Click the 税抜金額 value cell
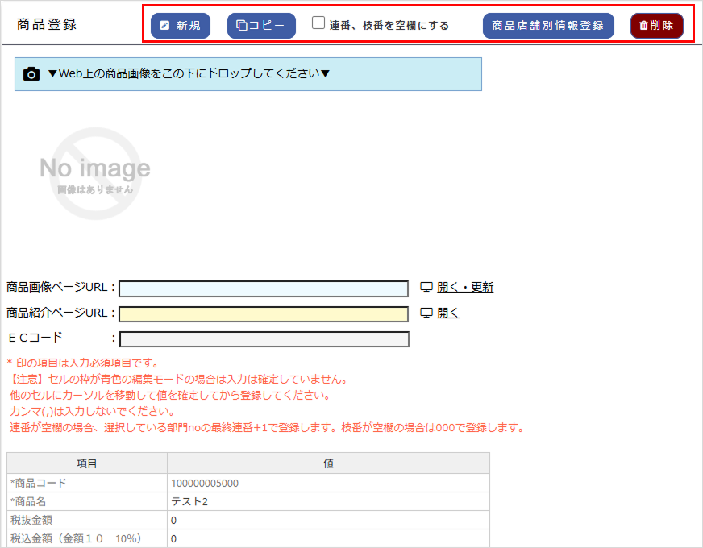The image size is (703, 548). [x=328, y=520]
